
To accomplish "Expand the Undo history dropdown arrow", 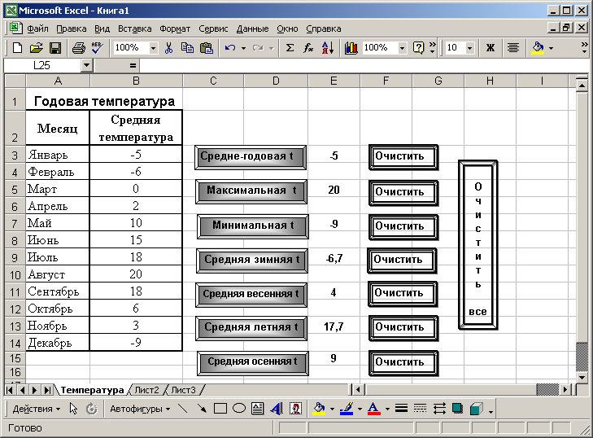I will point(243,48).
